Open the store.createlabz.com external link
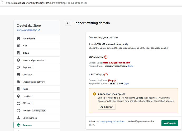The width and height of the screenshot is (182, 131). tap(28, 30)
